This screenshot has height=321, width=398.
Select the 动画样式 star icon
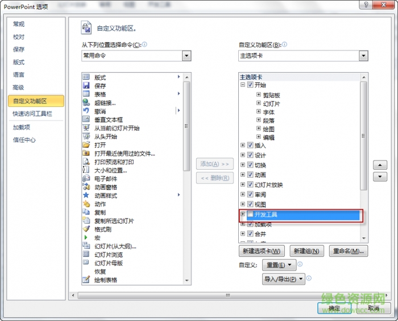[x=86, y=195]
